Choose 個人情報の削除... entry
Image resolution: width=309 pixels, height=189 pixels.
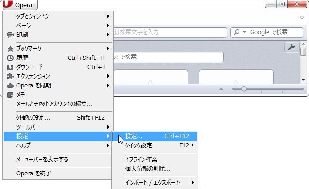(154, 169)
